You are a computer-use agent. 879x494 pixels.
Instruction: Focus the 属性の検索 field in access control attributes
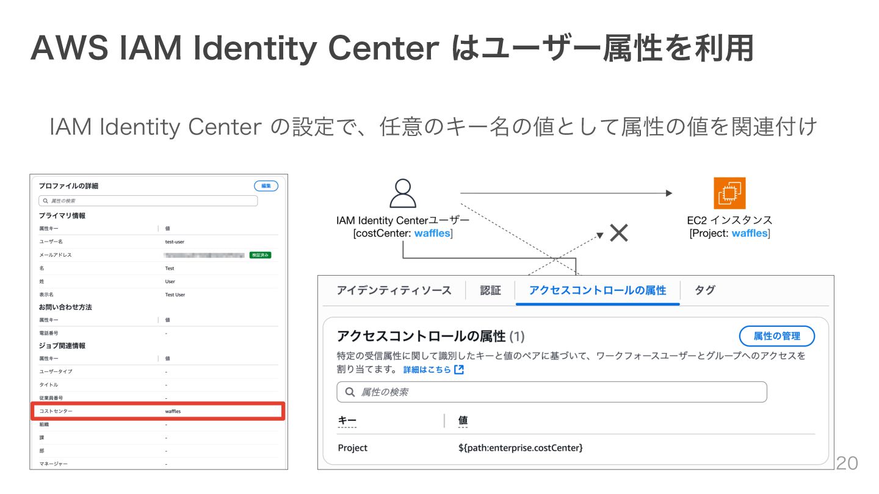552,392
